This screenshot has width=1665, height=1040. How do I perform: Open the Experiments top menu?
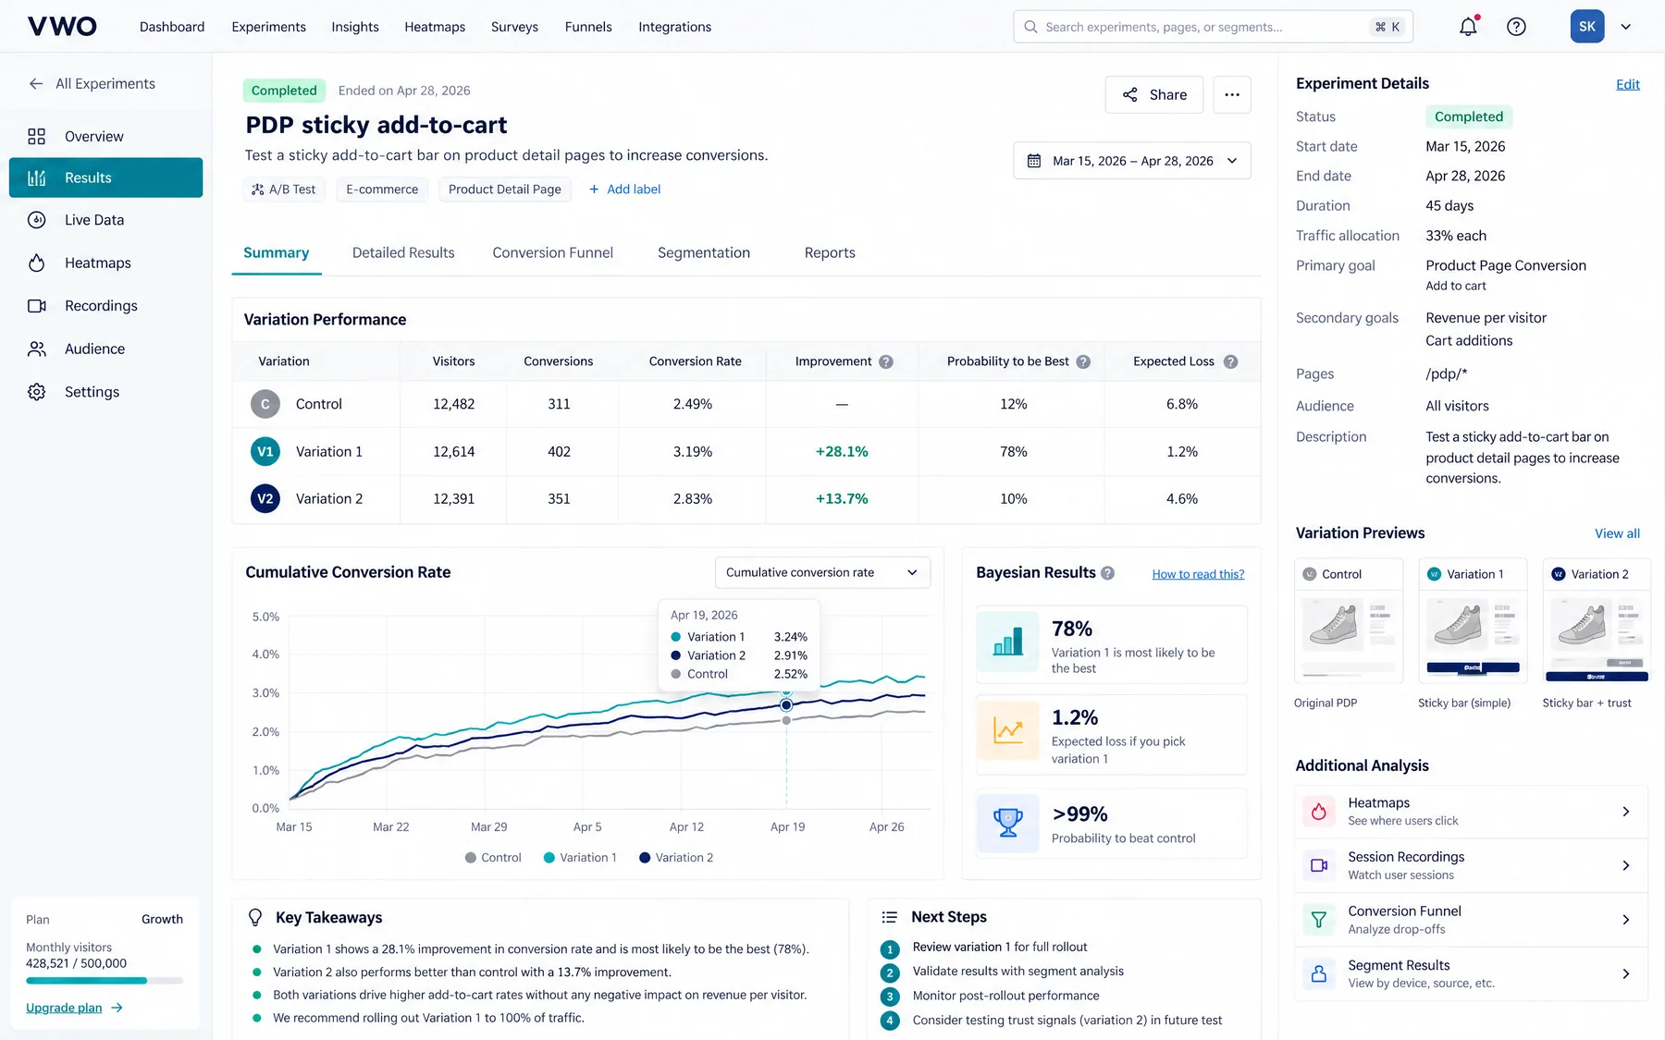click(x=268, y=27)
